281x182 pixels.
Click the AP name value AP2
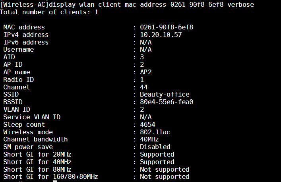point(146,72)
